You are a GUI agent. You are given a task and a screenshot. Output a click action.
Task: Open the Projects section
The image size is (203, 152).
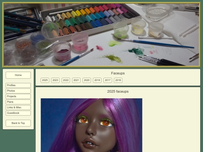[x=18, y=96]
